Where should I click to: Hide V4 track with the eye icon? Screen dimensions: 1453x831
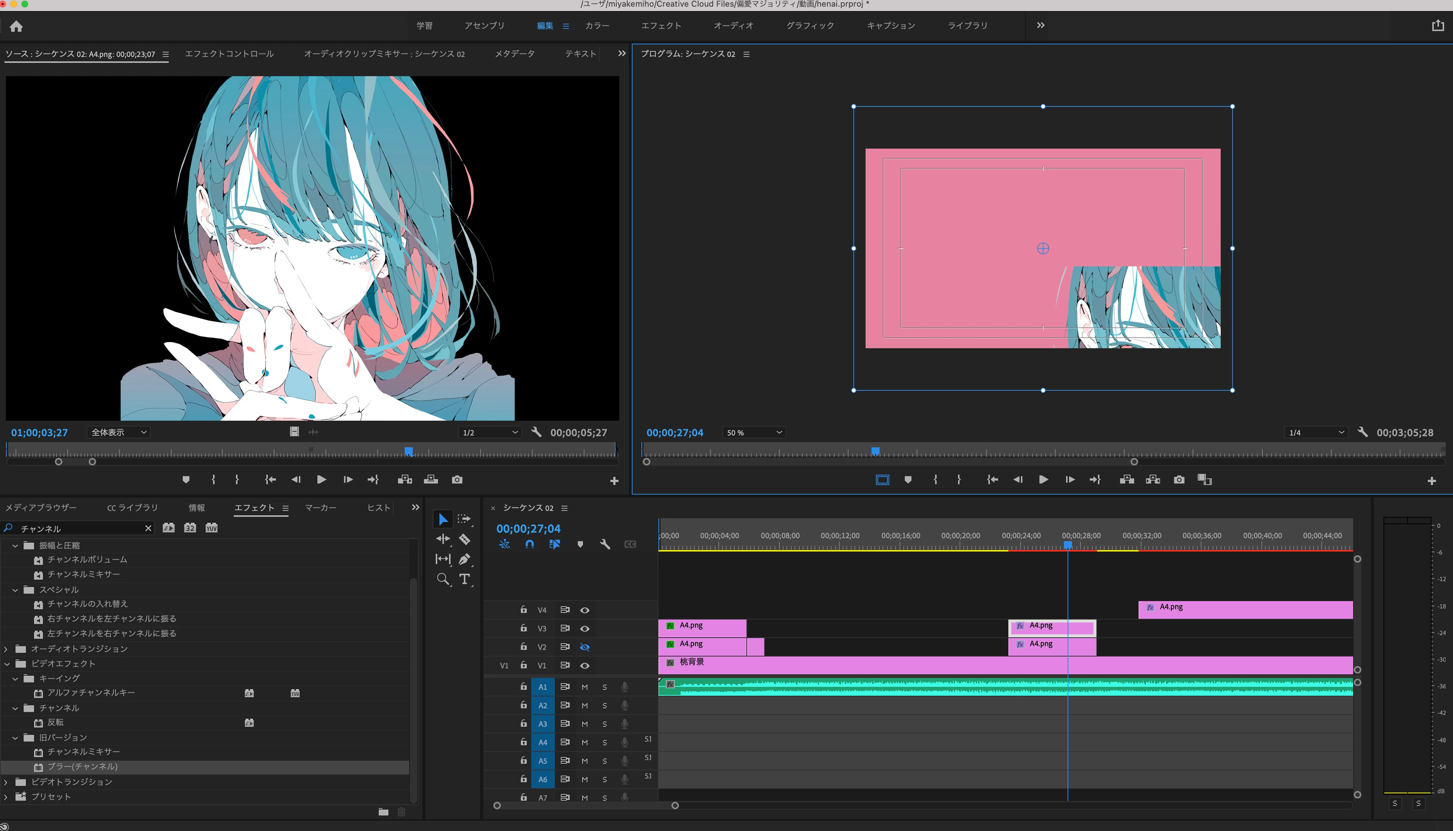[x=585, y=610]
